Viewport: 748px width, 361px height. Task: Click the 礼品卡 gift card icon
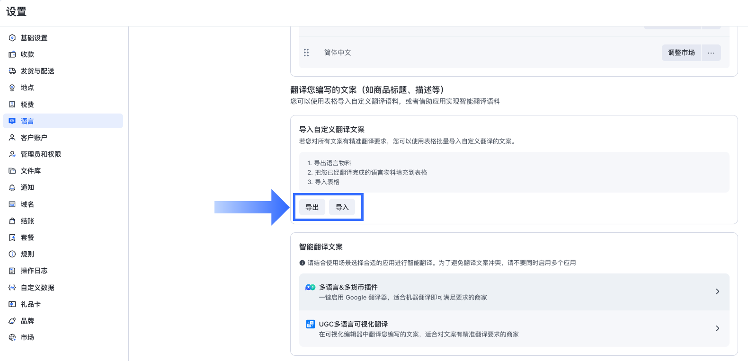12,304
